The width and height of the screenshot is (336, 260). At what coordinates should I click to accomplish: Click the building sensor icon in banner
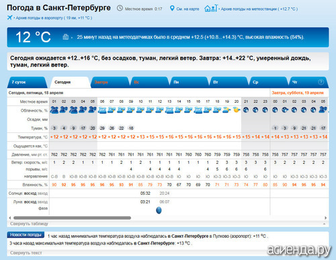pyautogui.click(x=65, y=37)
